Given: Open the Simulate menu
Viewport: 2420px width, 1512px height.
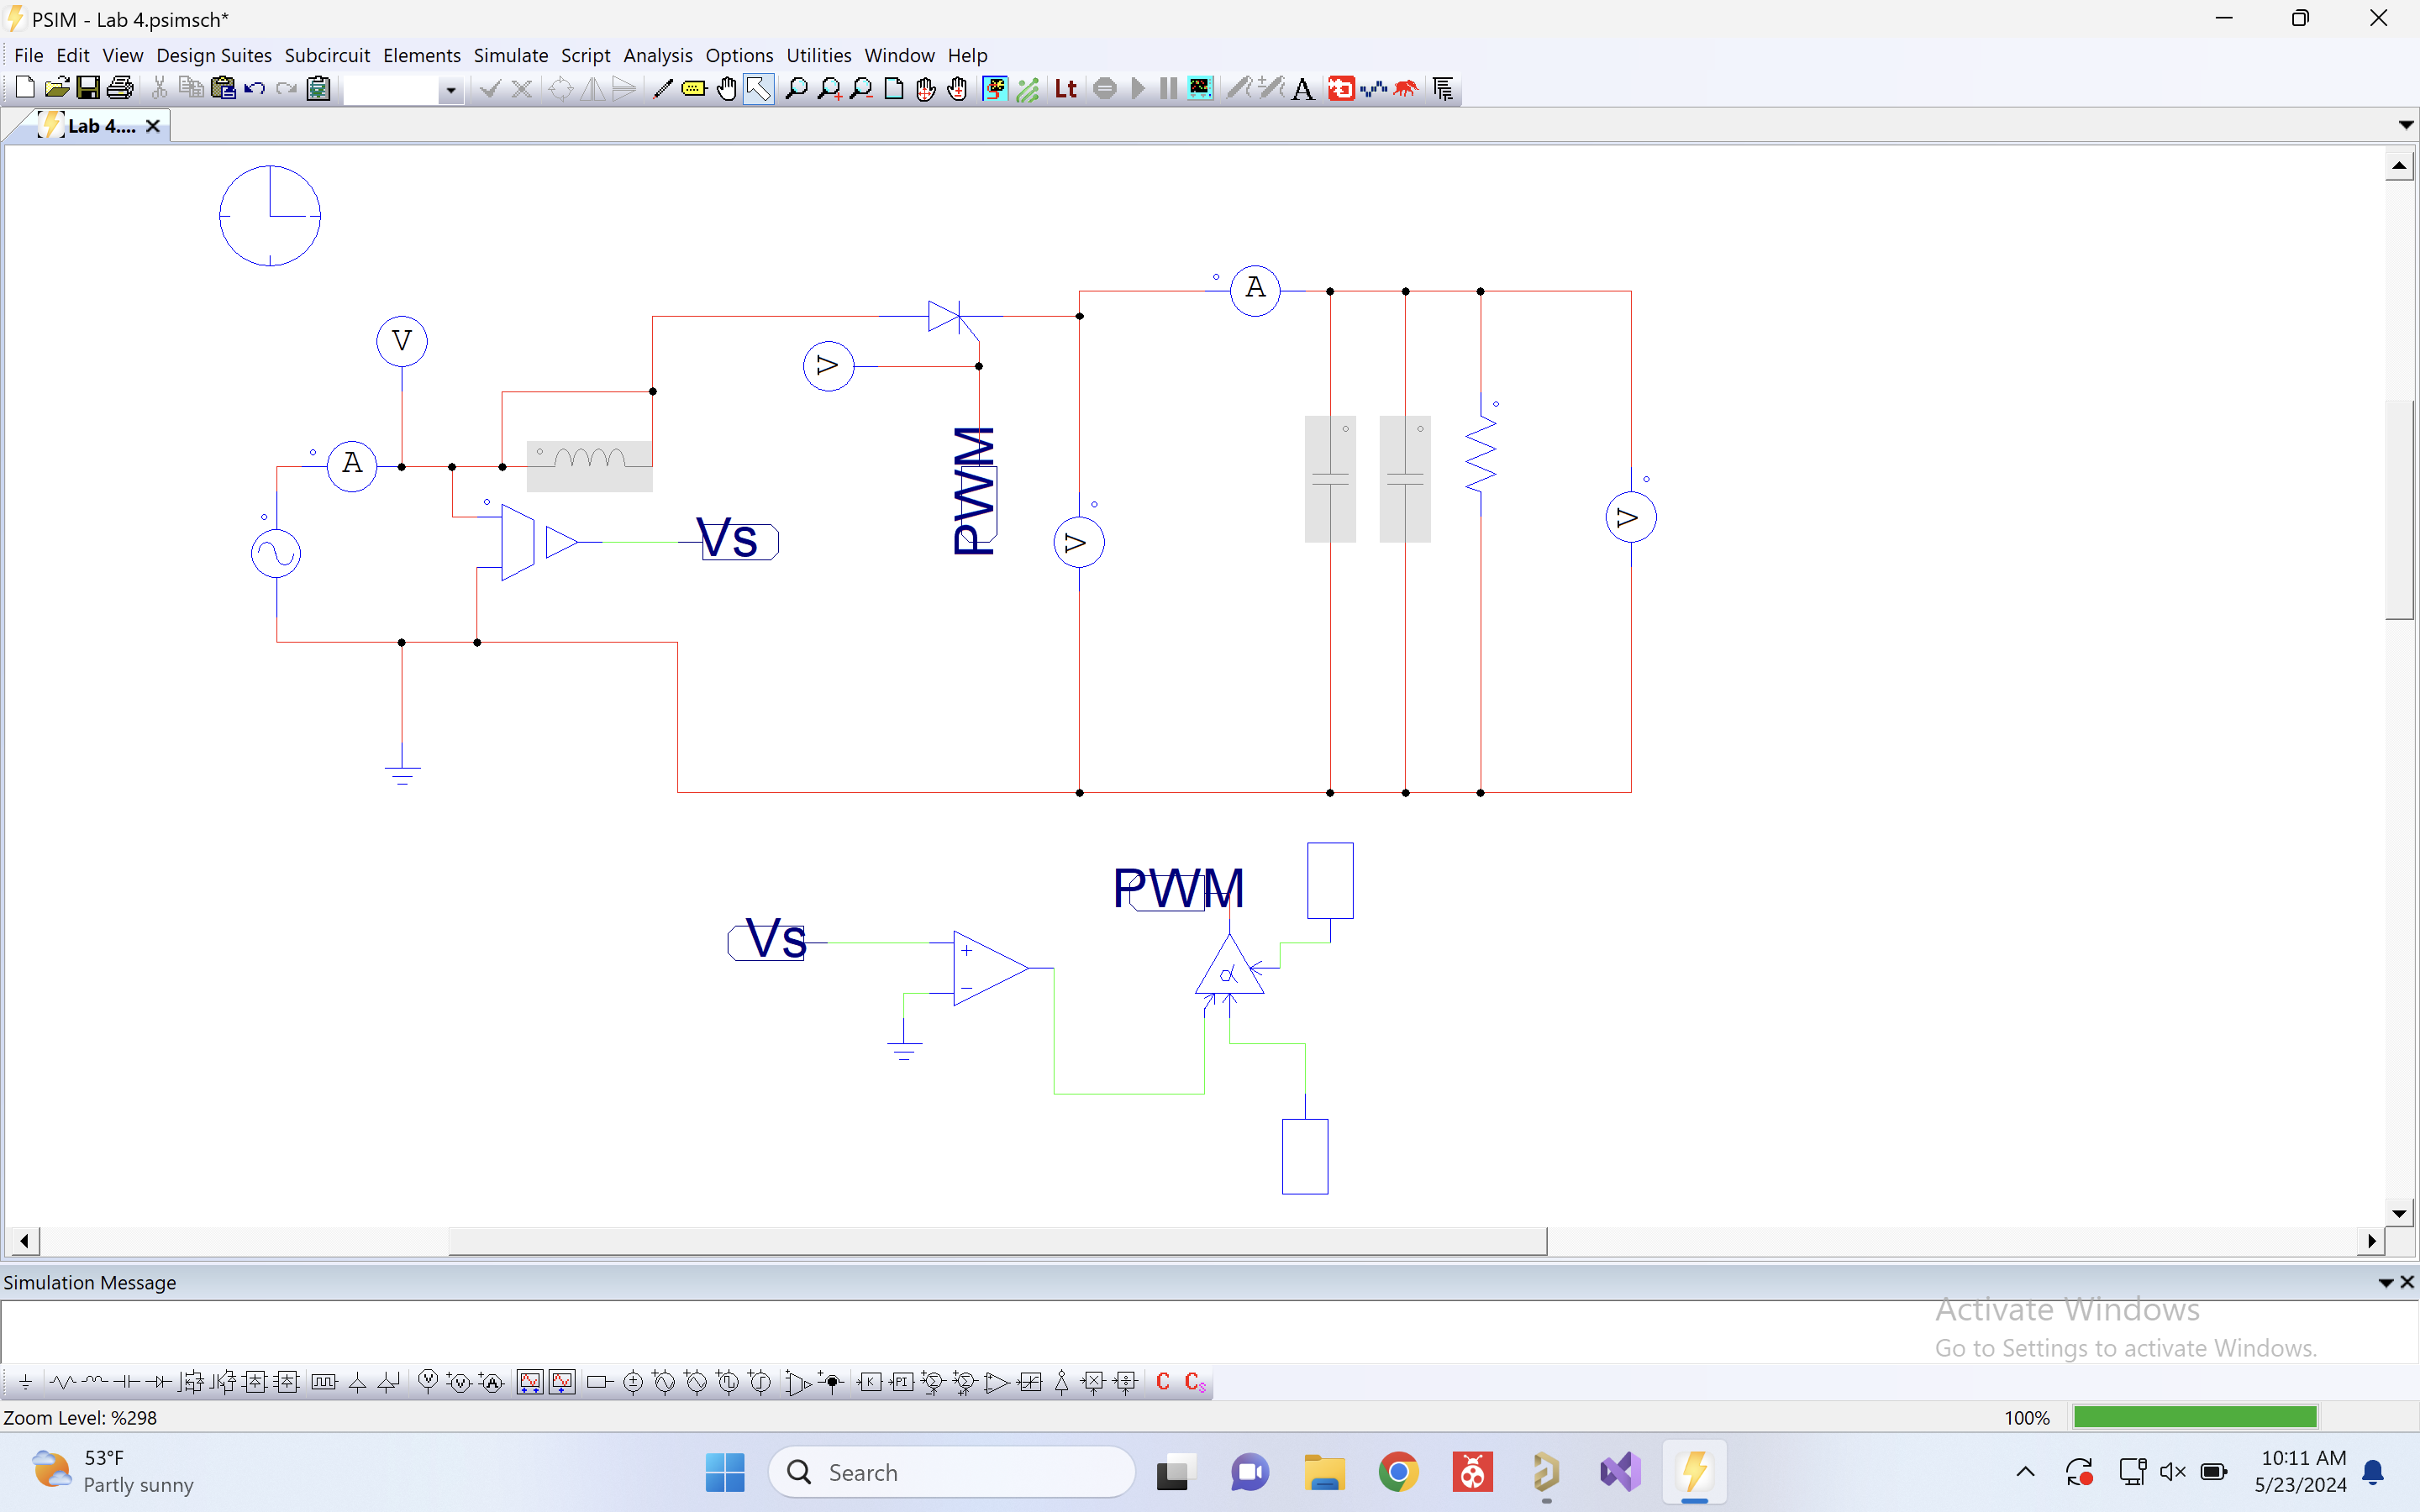Looking at the screenshot, I should (511, 55).
